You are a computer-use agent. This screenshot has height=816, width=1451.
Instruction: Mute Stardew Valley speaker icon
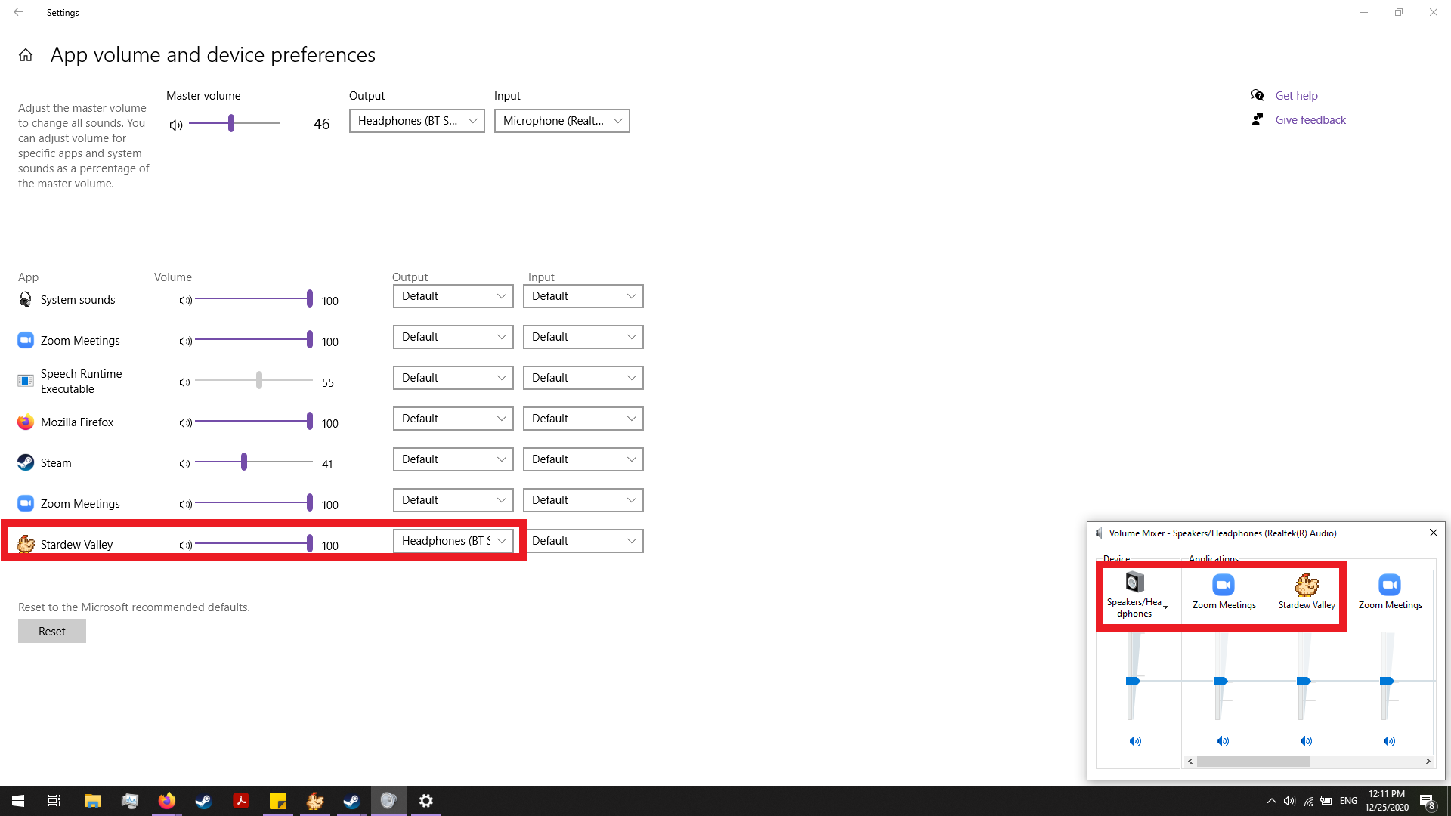[x=185, y=546]
